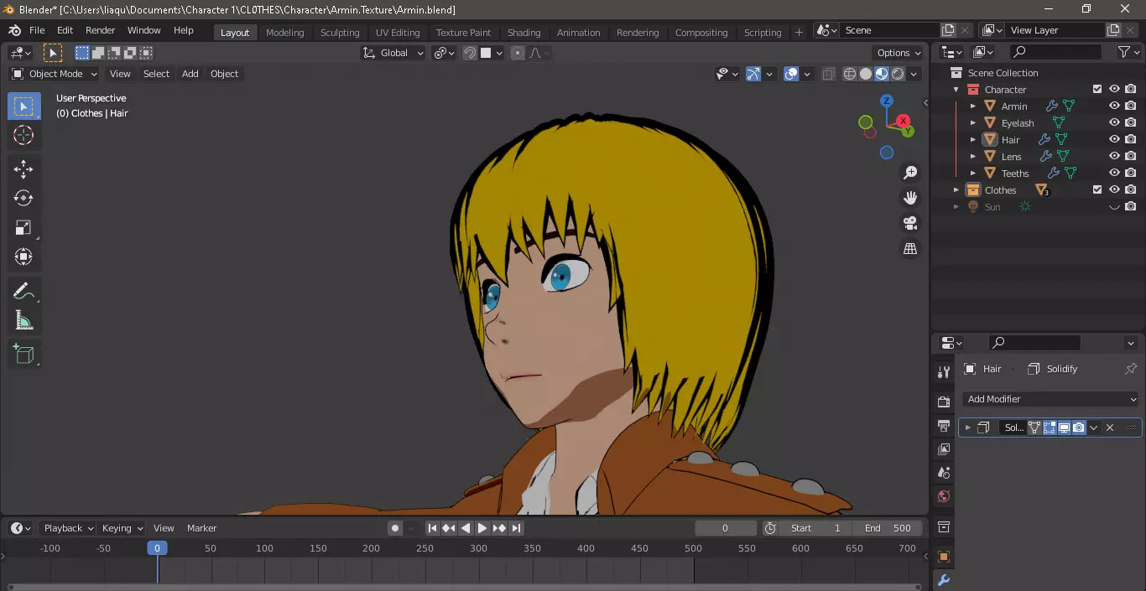Open the Scene properties tab
1146x591 pixels.
(x=944, y=473)
